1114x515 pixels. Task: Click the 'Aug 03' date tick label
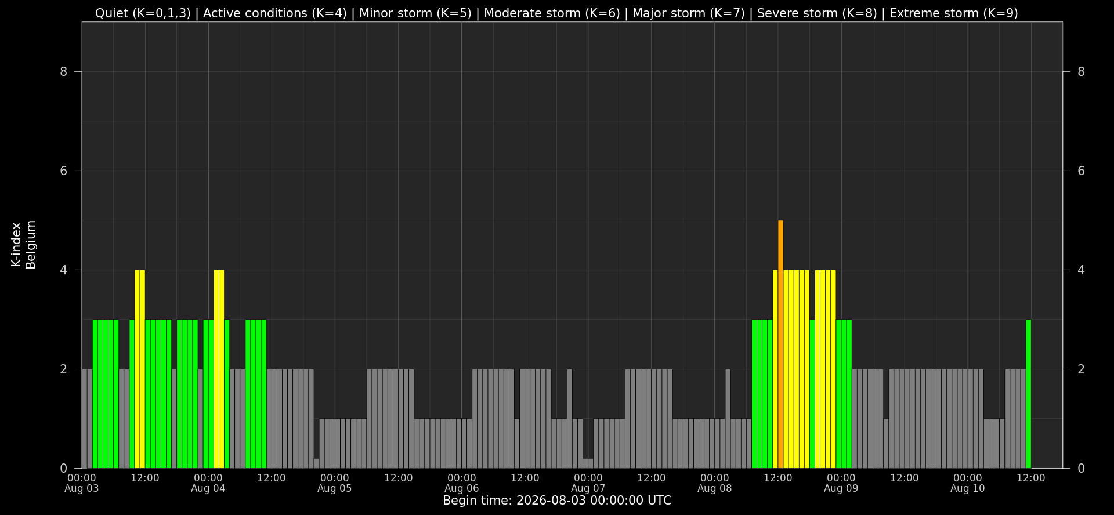(x=82, y=488)
